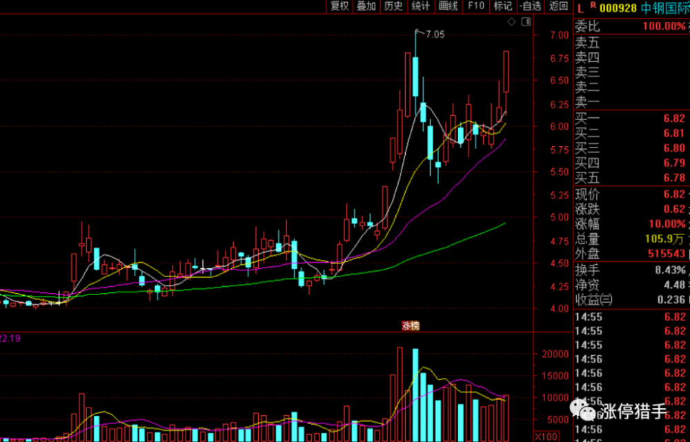Image resolution: width=690 pixels, height=442 pixels.
Task: Open the F10 company info
Action: tap(475, 6)
